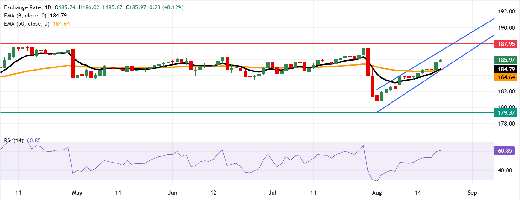The height and width of the screenshot is (202, 520).
Task: Click the 12 date label between Jun and Jul
Action: click(213, 193)
